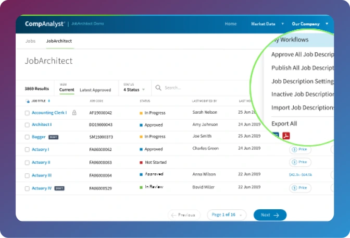This screenshot has height=238, width=350.
Task: Click the select-all icon in Job Title header
Action: click(x=28, y=101)
